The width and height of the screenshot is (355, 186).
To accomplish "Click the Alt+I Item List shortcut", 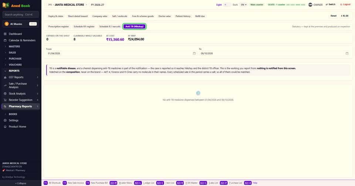I will point(165,183).
